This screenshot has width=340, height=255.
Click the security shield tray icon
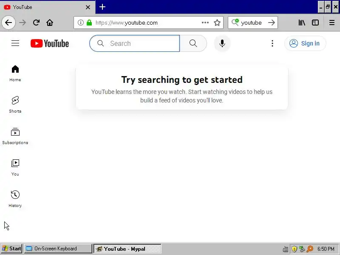tap(294, 249)
